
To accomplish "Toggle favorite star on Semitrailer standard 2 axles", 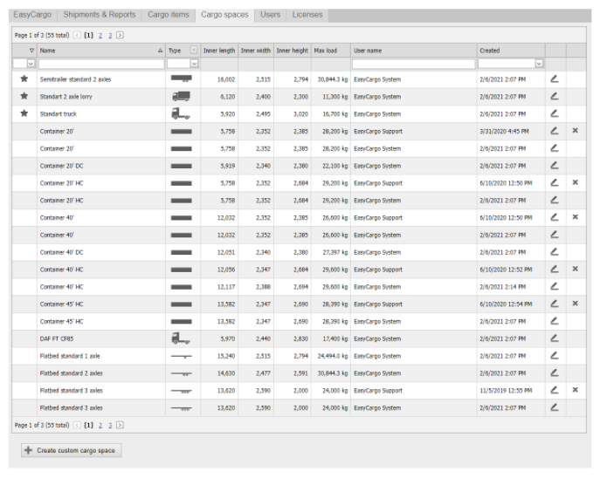I will [24, 79].
